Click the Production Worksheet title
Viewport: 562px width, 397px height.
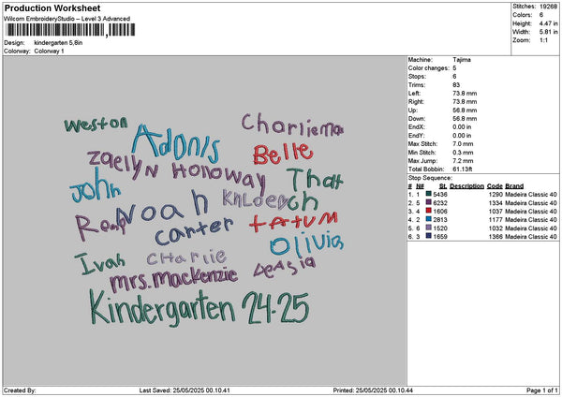(x=52, y=7)
